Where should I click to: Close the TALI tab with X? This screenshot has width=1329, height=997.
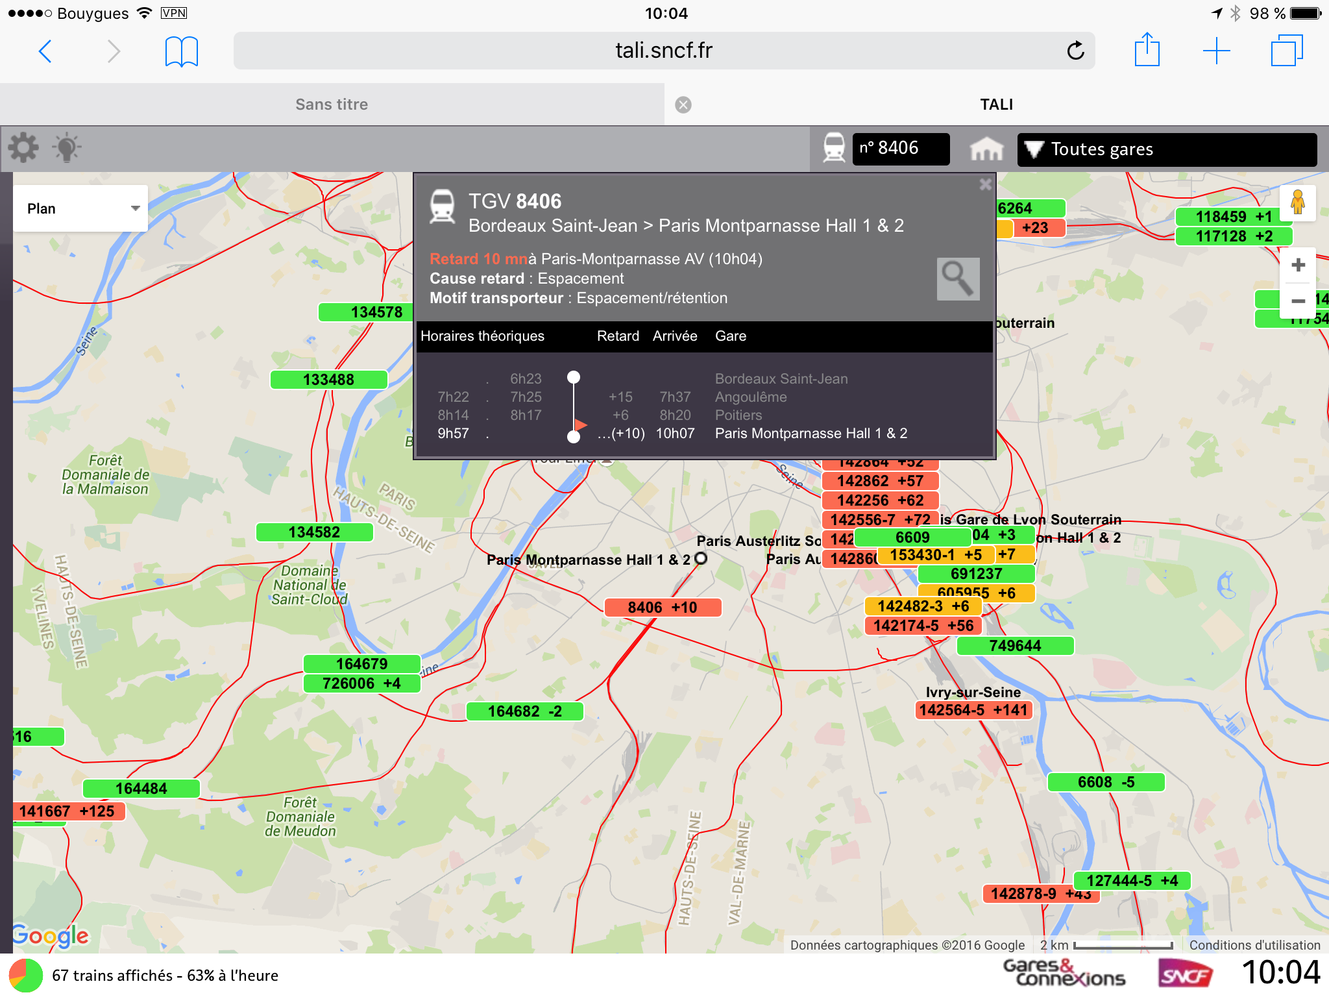pyautogui.click(x=683, y=105)
